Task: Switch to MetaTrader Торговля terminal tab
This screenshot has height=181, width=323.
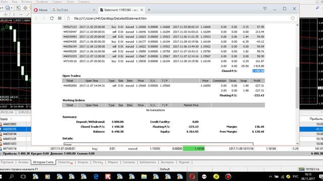Action: coord(7,162)
